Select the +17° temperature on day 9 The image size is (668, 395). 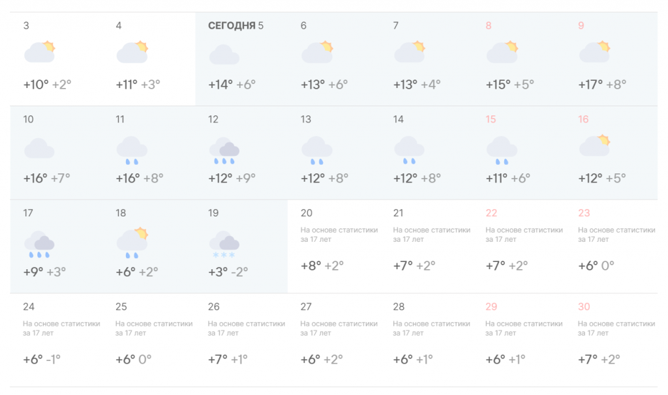[x=590, y=85]
